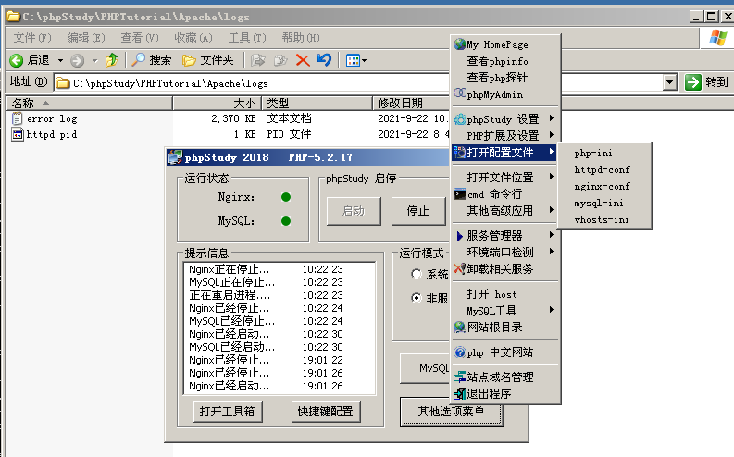Click the 打开工具箱 button
This screenshot has height=457, width=734.
coord(228,412)
